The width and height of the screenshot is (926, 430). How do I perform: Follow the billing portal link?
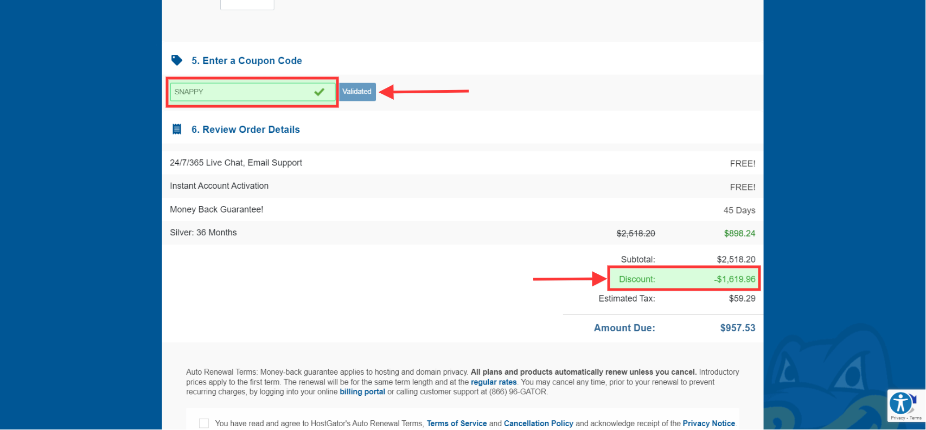[362, 392]
